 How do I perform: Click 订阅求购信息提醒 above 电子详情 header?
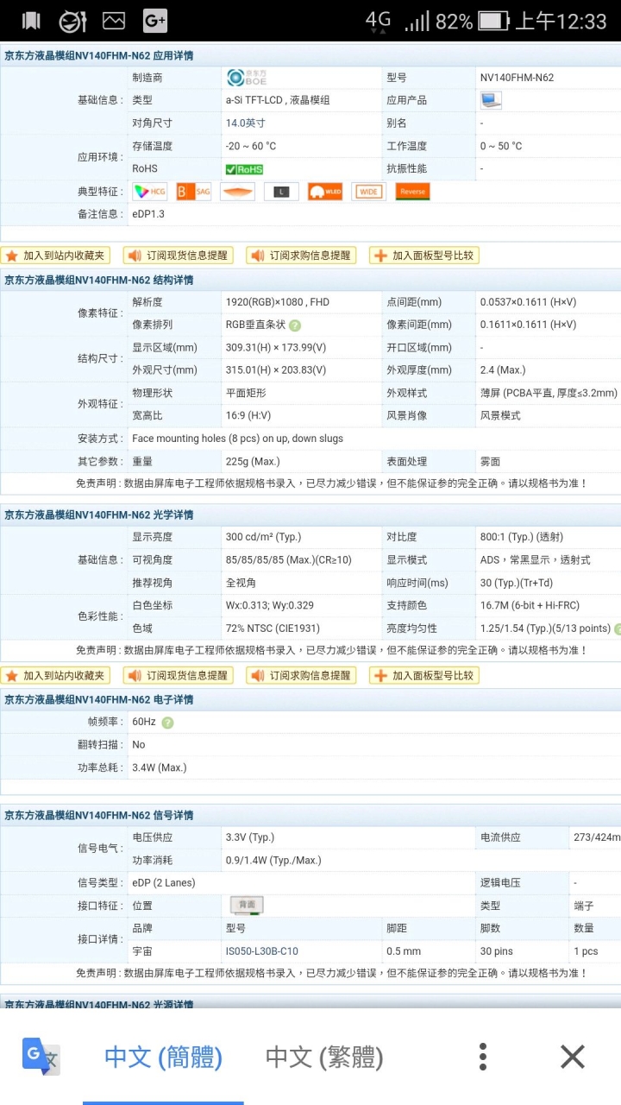tap(301, 675)
